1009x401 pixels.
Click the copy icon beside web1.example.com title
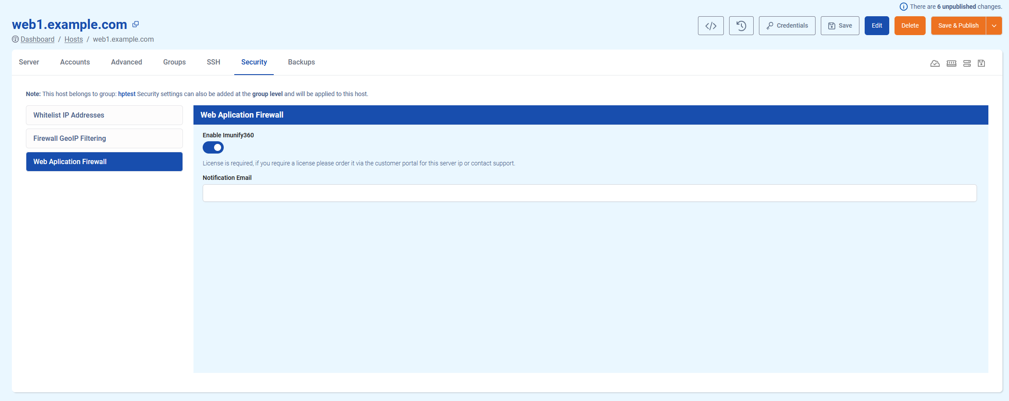(136, 25)
